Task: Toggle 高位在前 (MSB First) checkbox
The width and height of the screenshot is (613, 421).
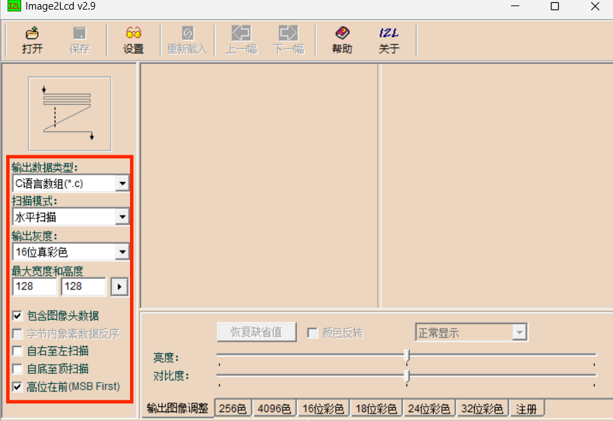Action: point(17,387)
